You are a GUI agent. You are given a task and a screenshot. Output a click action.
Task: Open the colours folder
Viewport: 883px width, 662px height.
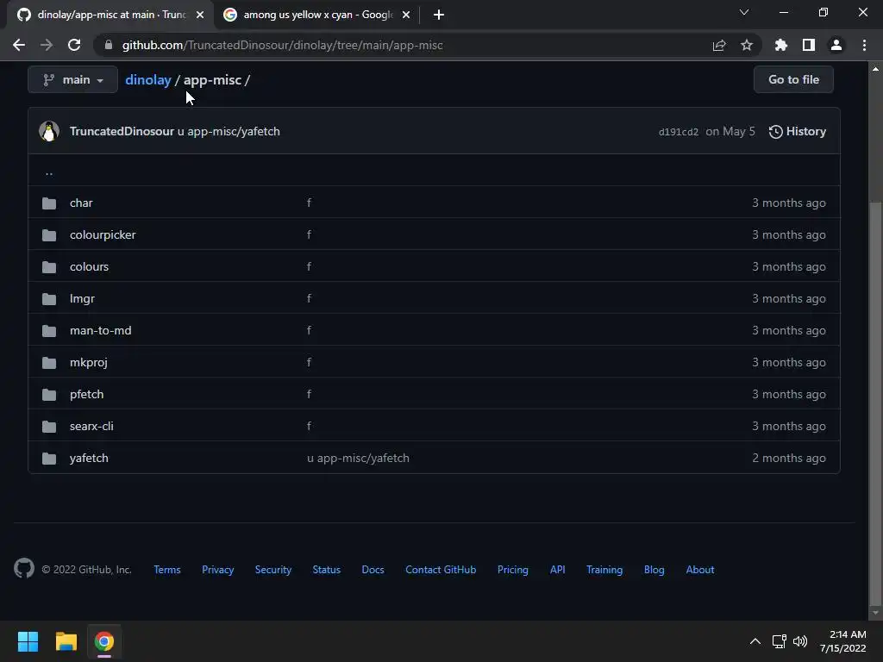pyautogui.click(x=89, y=267)
